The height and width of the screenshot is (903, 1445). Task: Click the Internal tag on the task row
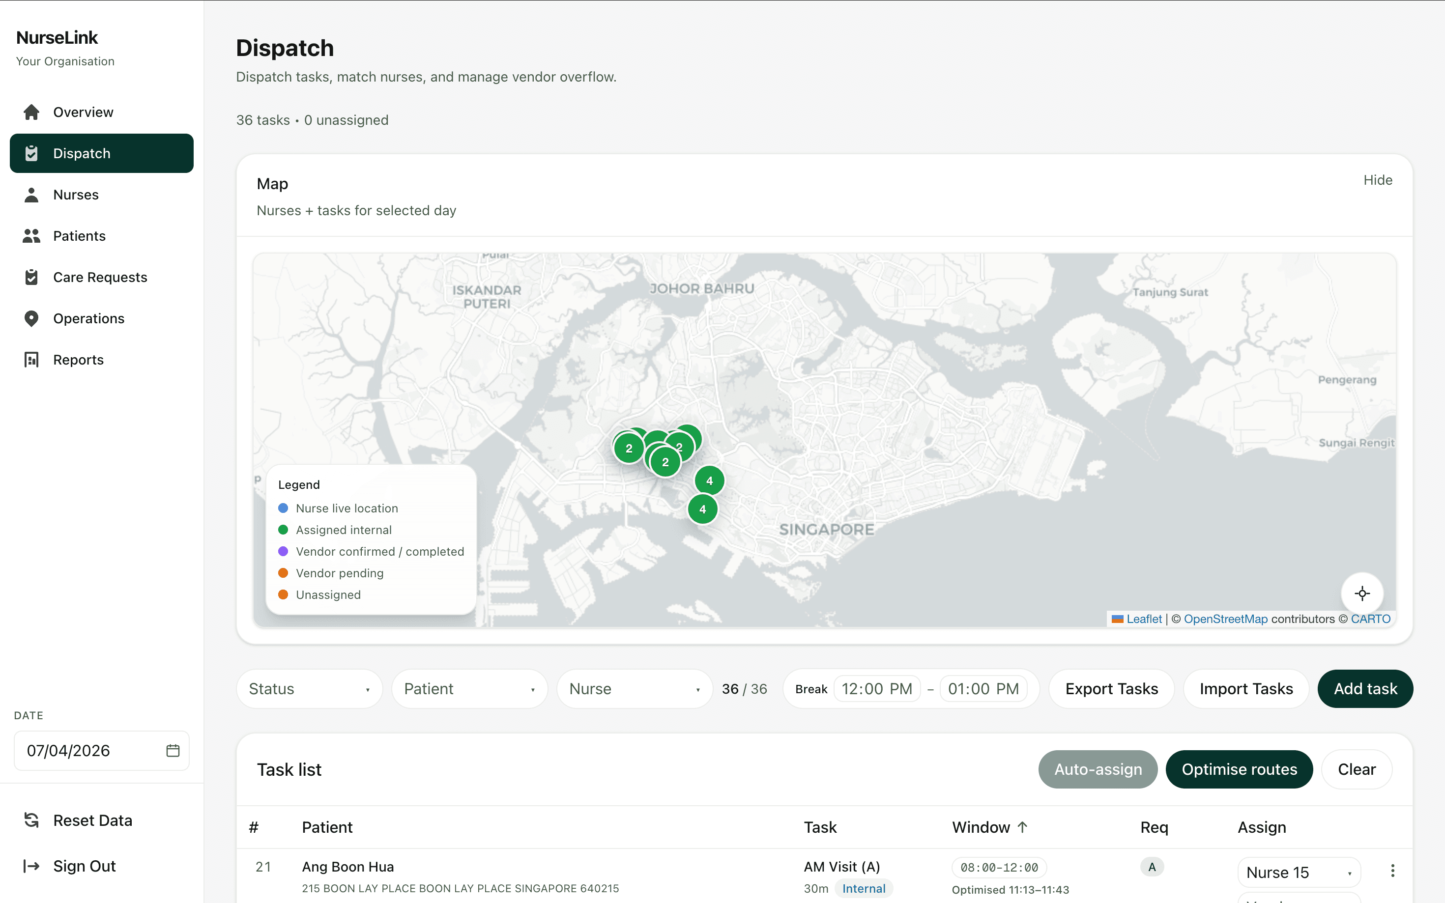coord(863,889)
